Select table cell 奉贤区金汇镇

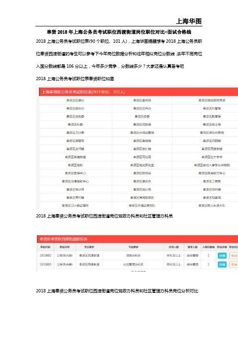[142, 149]
